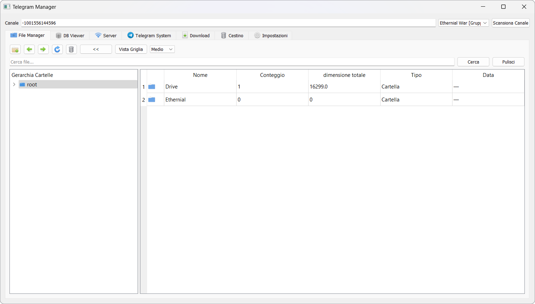Maximize the Telegram Manager window
This screenshot has height=304, width=535.
point(503,7)
